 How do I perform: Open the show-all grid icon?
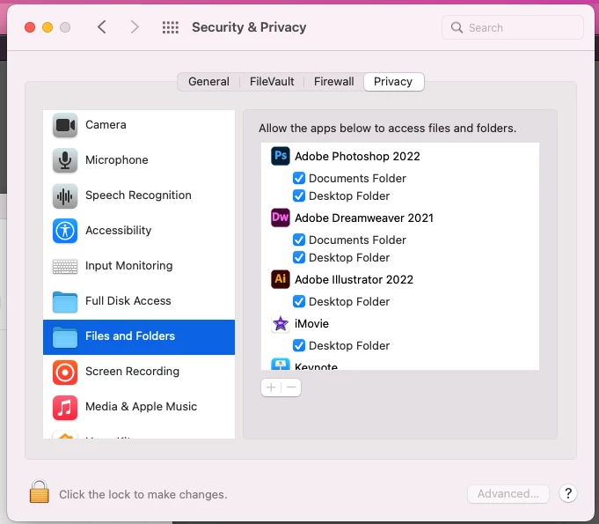tap(171, 27)
